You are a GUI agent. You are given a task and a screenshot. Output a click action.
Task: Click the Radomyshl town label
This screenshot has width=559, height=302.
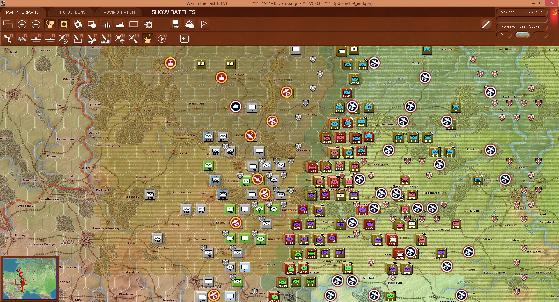432,193
